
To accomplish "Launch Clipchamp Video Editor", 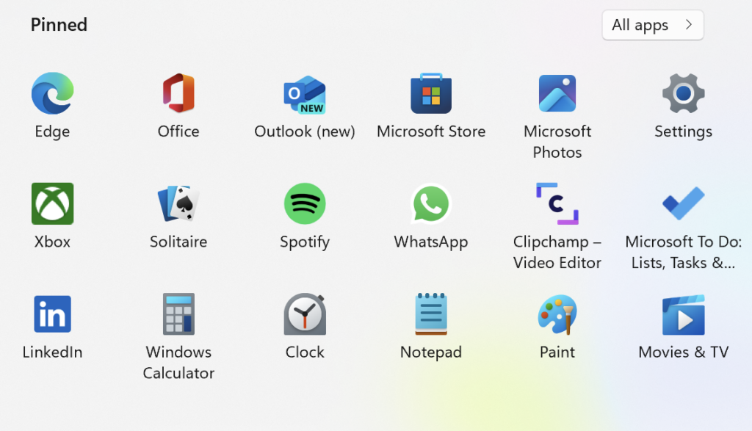I will [557, 204].
